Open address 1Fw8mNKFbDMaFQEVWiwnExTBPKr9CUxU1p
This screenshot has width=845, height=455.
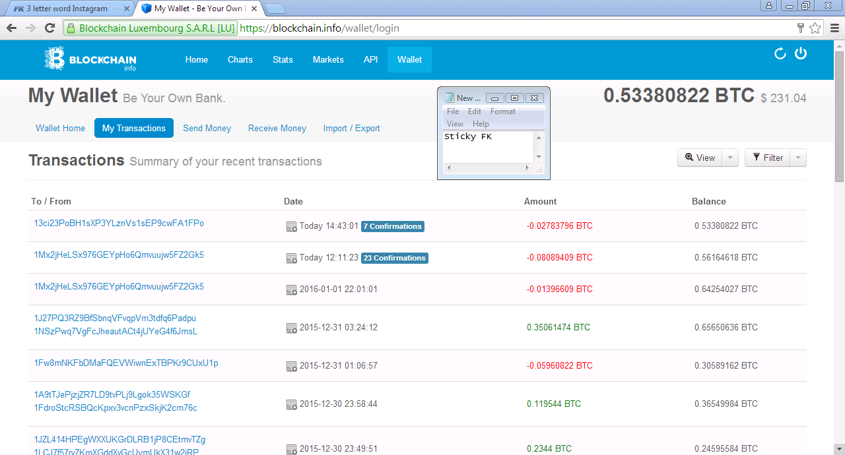pyautogui.click(x=126, y=363)
